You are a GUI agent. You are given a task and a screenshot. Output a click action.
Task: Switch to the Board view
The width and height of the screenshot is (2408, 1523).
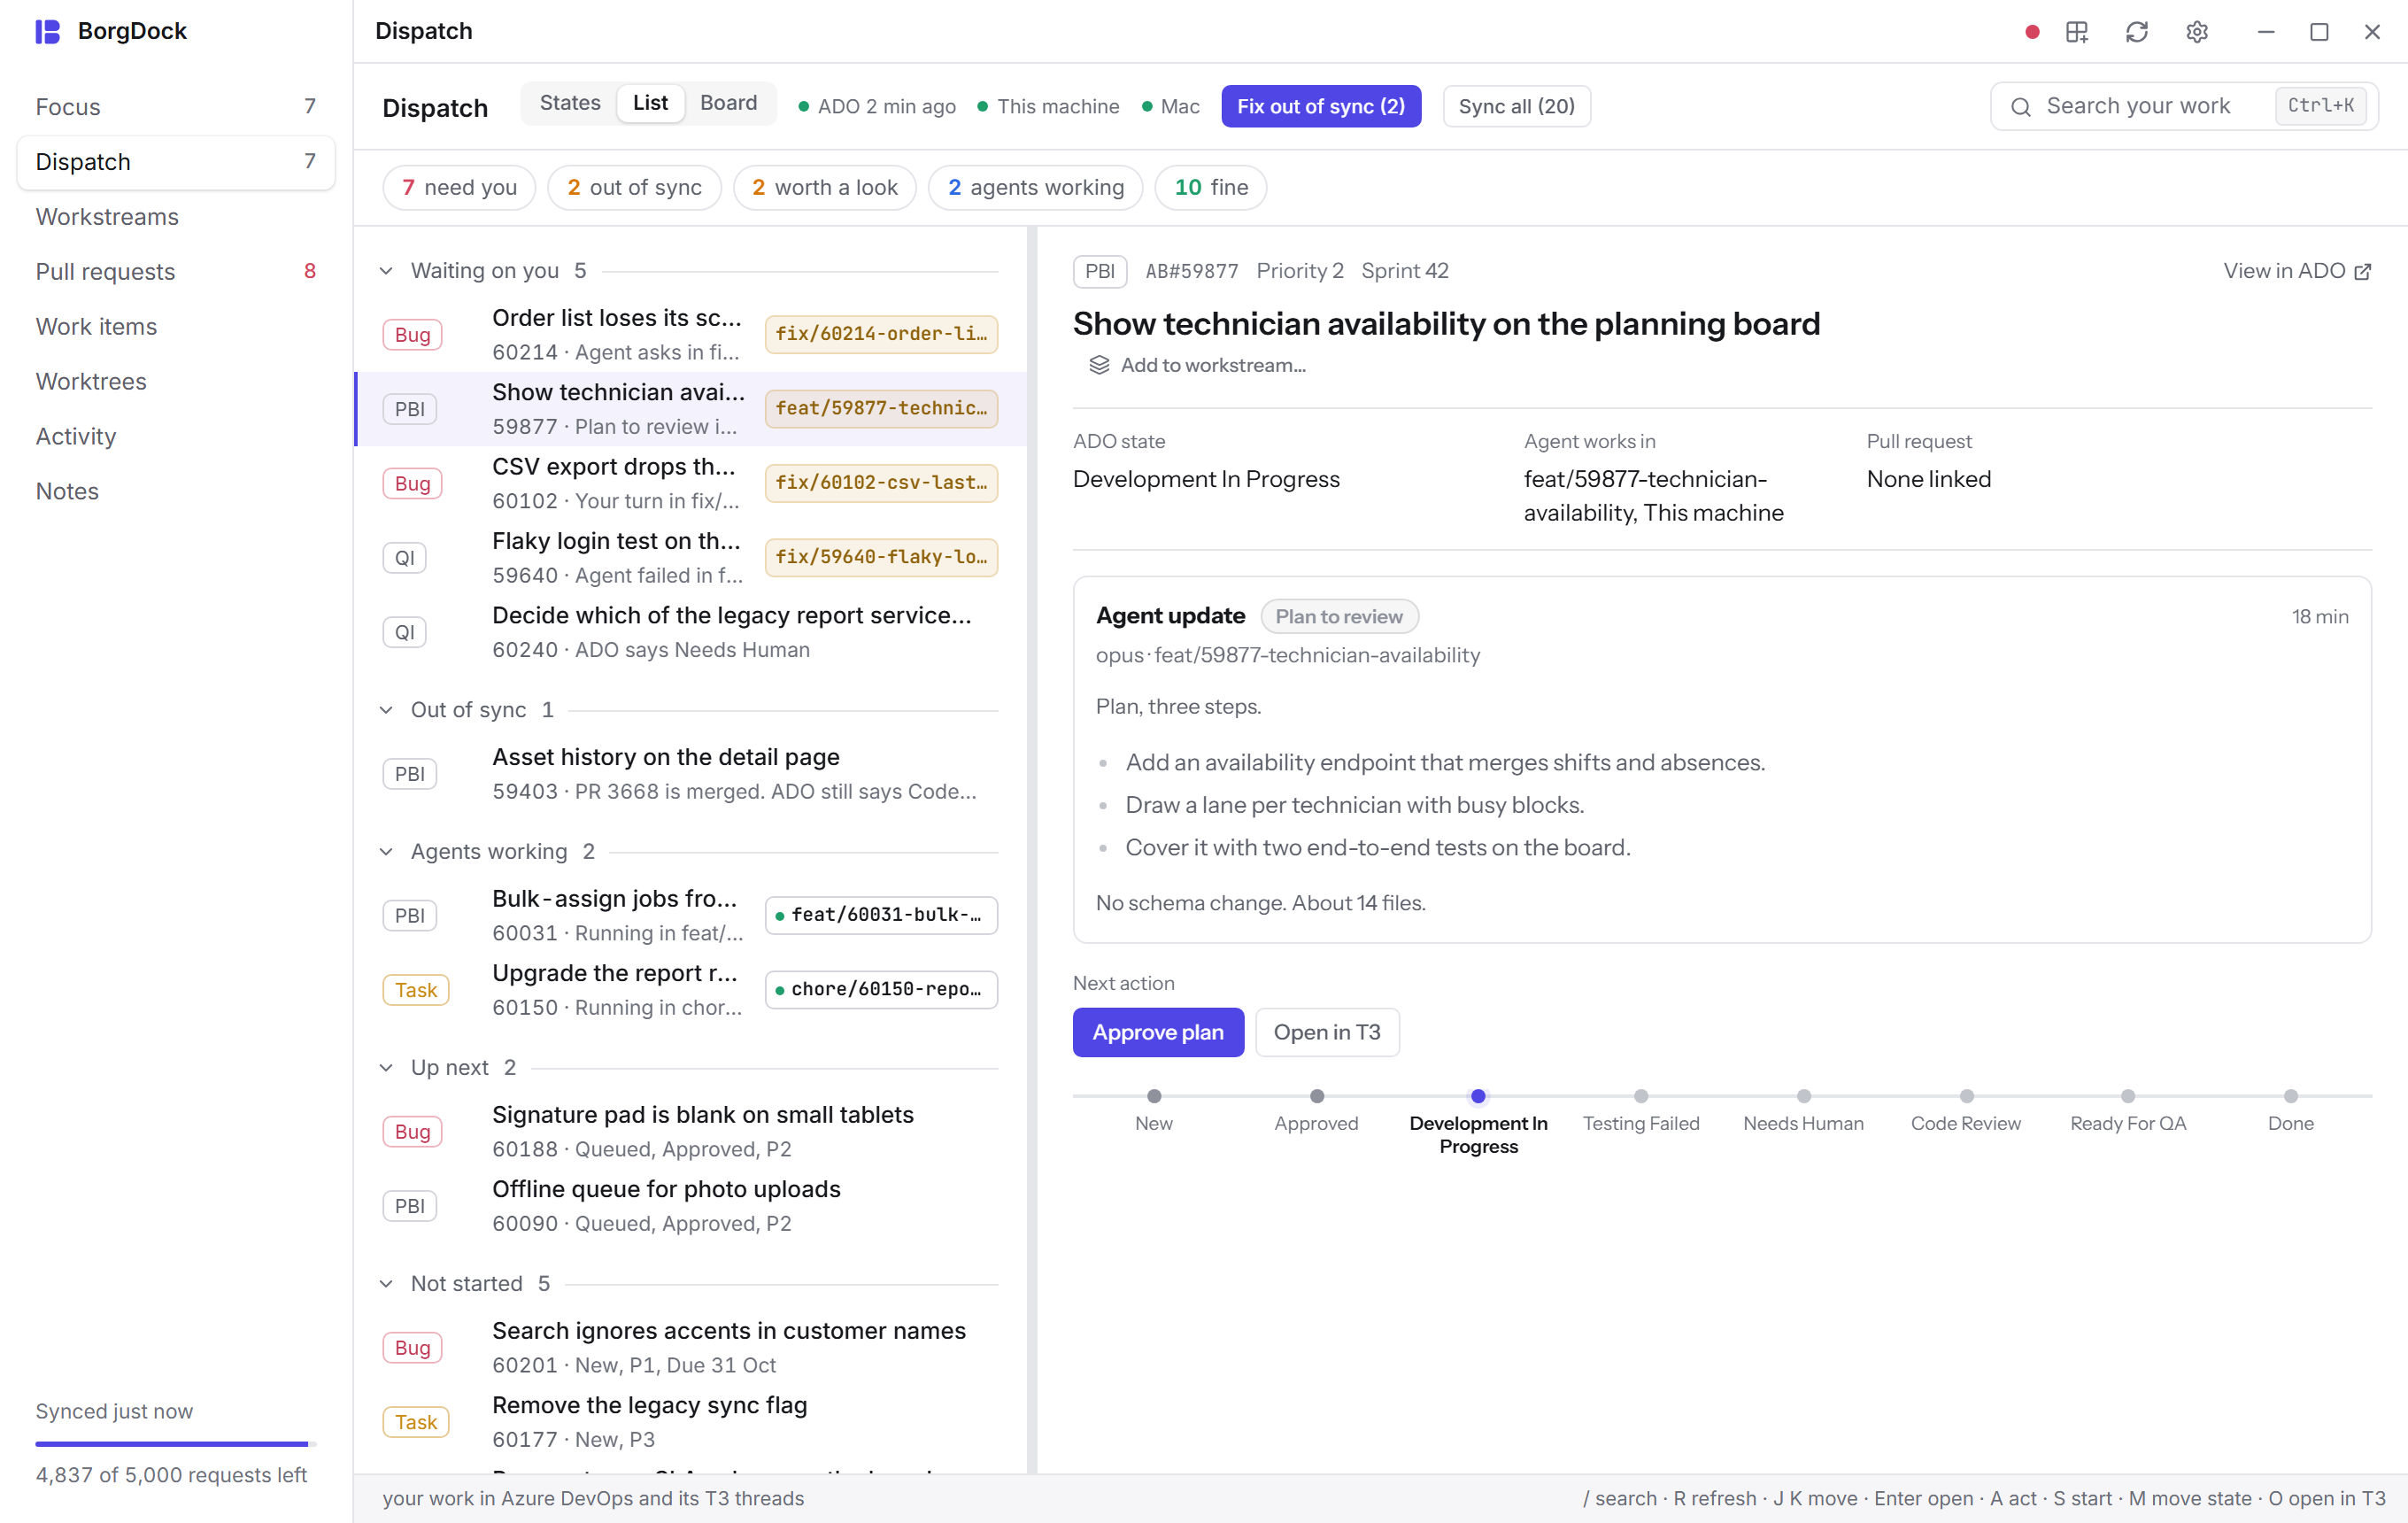[x=728, y=103]
